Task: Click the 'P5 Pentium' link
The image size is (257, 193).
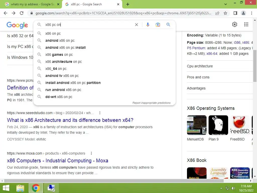Action: pos(196,48)
